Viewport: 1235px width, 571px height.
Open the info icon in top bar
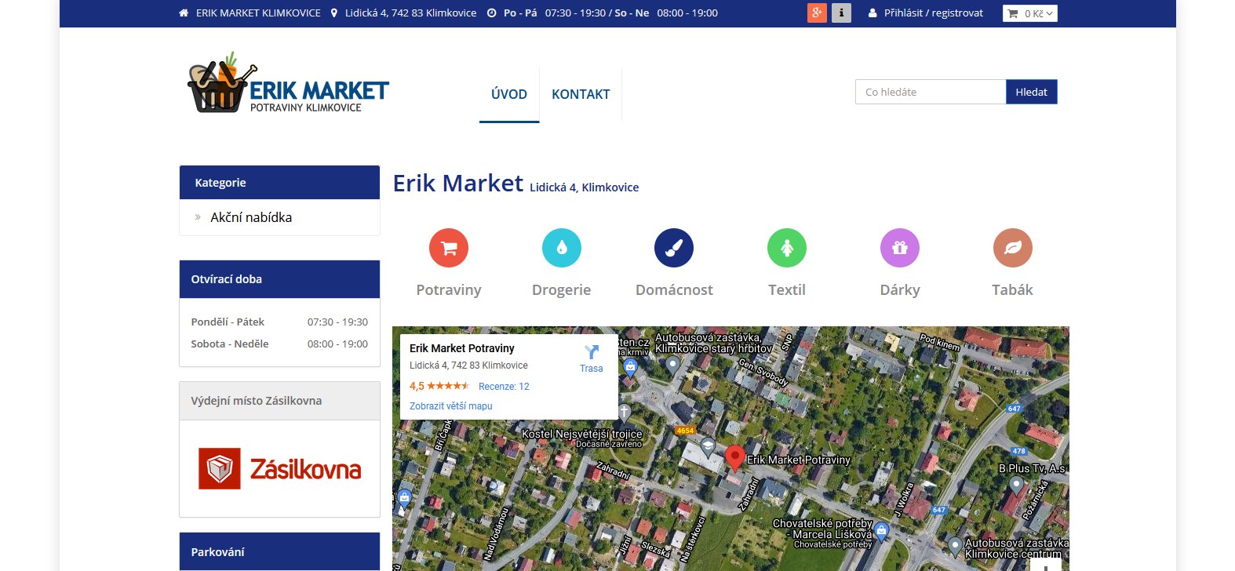(841, 13)
